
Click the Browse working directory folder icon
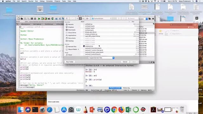tap(150, 19)
